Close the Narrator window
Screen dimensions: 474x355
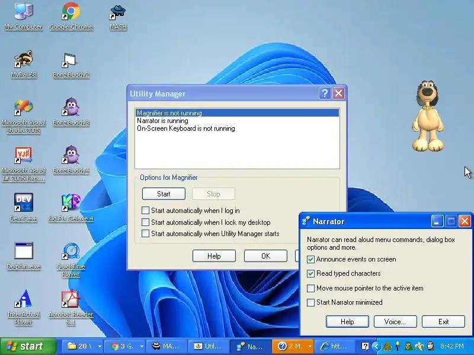tap(465, 221)
